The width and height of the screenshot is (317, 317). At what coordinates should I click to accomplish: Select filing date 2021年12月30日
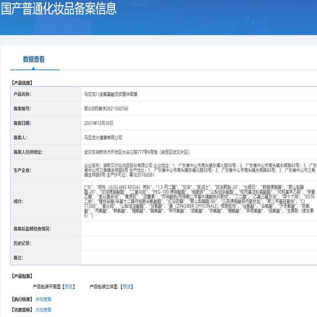point(99,123)
